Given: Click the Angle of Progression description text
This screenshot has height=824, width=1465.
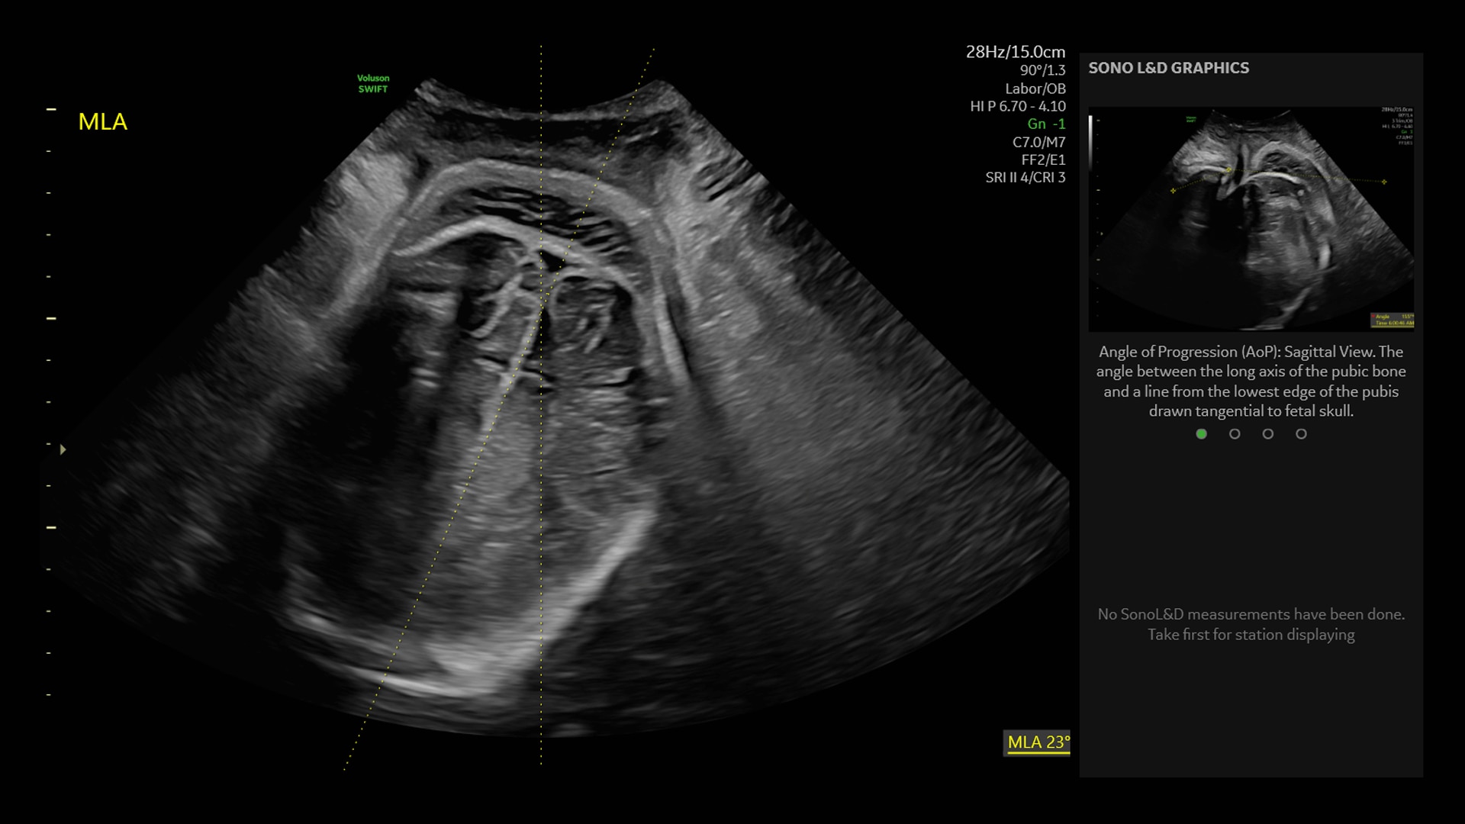Looking at the screenshot, I should (x=1251, y=381).
